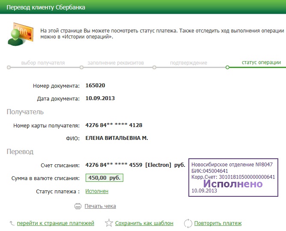Click the Перевод клиенту Сбербанка header title
This screenshot has width=286, height=231.
[46, 7]
